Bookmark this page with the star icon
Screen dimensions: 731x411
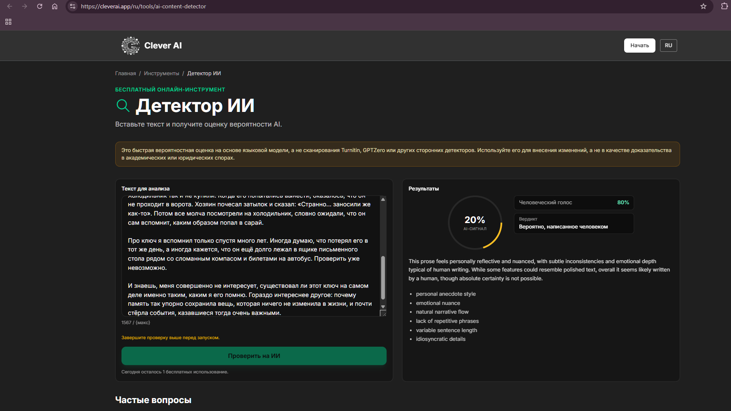point(703,6)
